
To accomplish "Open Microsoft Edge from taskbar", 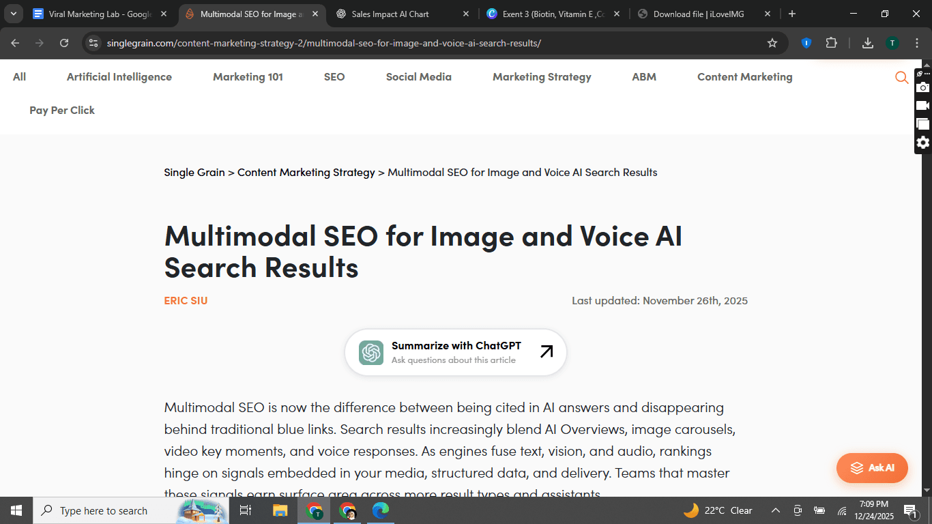I will [x=381, y=510].
